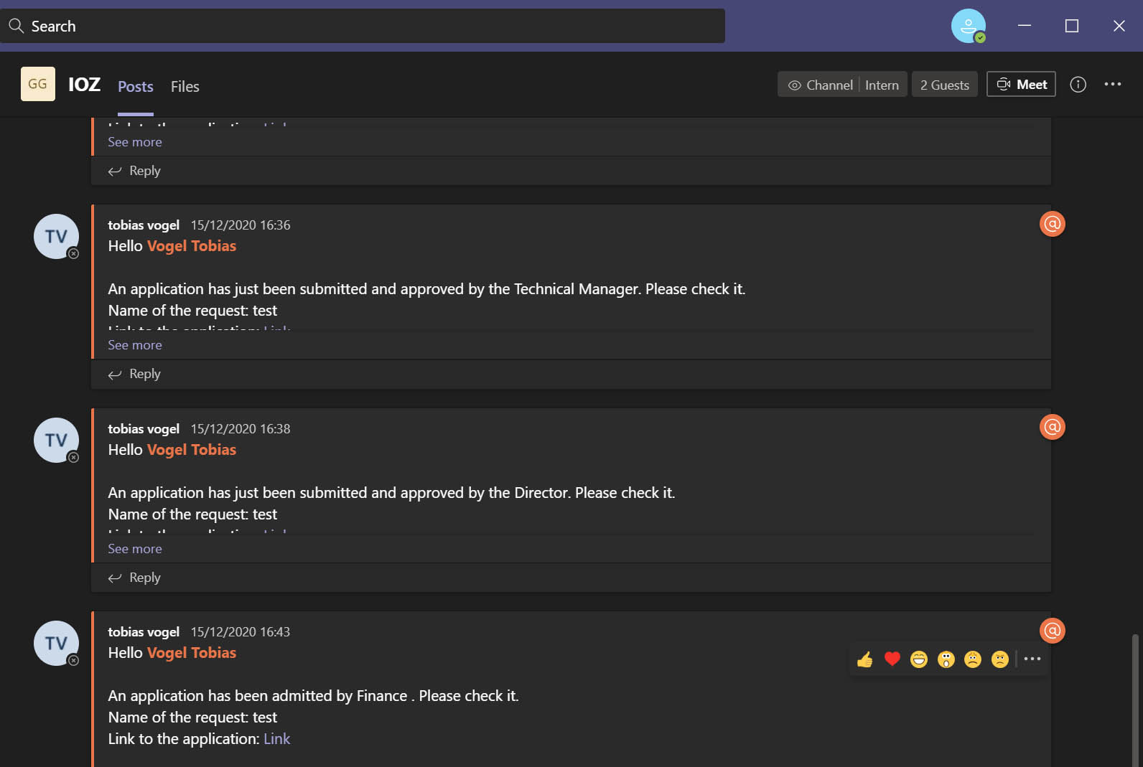Reply to the Director approval post
The height and width of the screenshot is (767, 1143).
click(134, 578)
